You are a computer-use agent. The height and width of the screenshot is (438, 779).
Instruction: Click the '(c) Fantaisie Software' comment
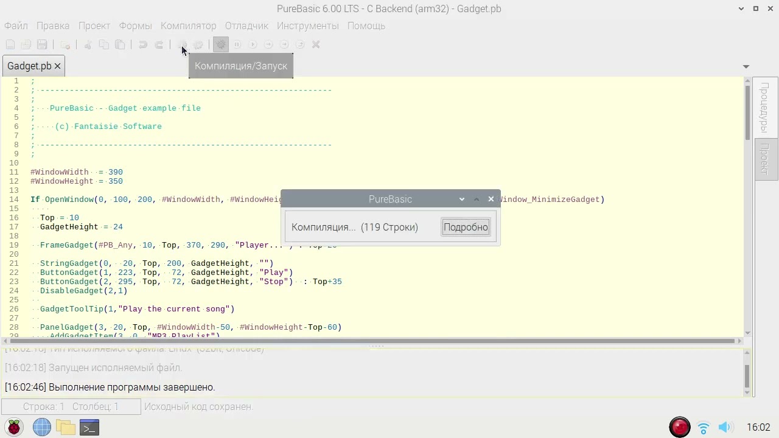pyautogui.click(x=108, y=127)
